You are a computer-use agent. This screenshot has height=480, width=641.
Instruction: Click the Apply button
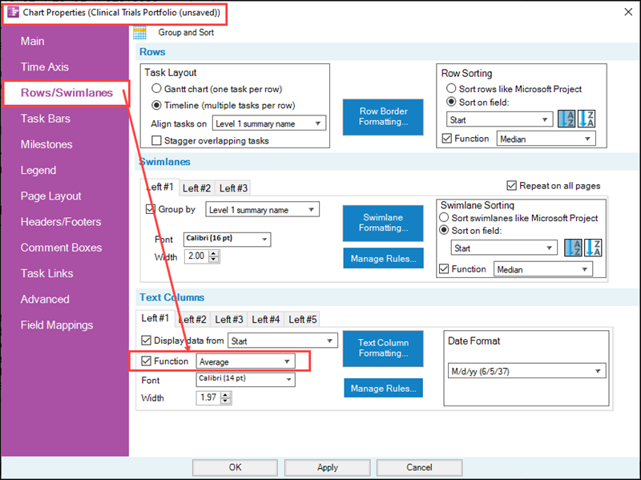[327, 467]
